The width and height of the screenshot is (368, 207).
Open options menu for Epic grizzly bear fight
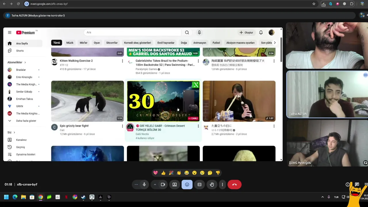coord(122,126)
